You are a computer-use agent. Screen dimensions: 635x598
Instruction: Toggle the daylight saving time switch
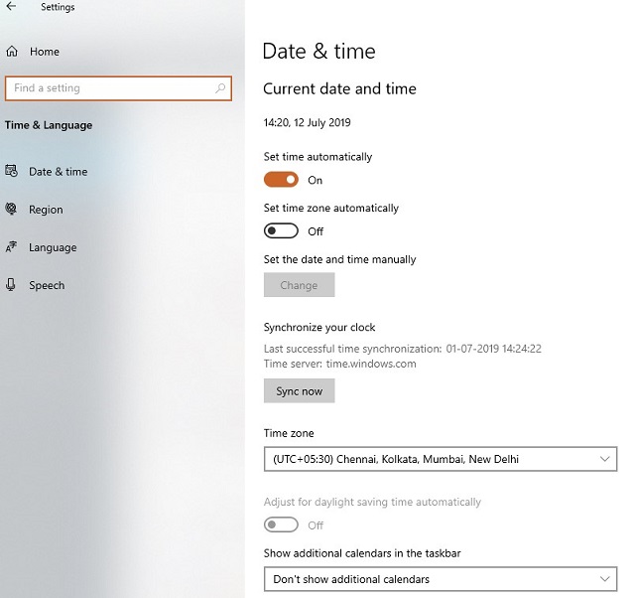coord(281,525)
